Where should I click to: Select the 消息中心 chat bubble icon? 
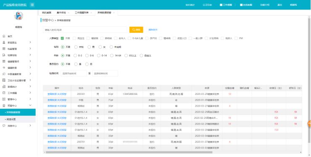pyautogui.click(x=4, y=126)
